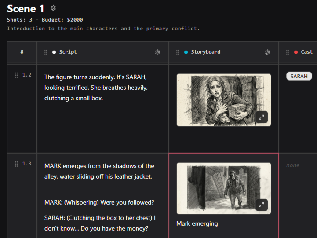Click the scene description about primary conflict
317x238 pixels.
tap(103, 29)
